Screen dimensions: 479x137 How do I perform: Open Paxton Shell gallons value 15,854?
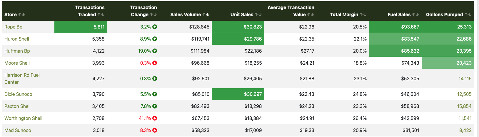click(464, 106)
